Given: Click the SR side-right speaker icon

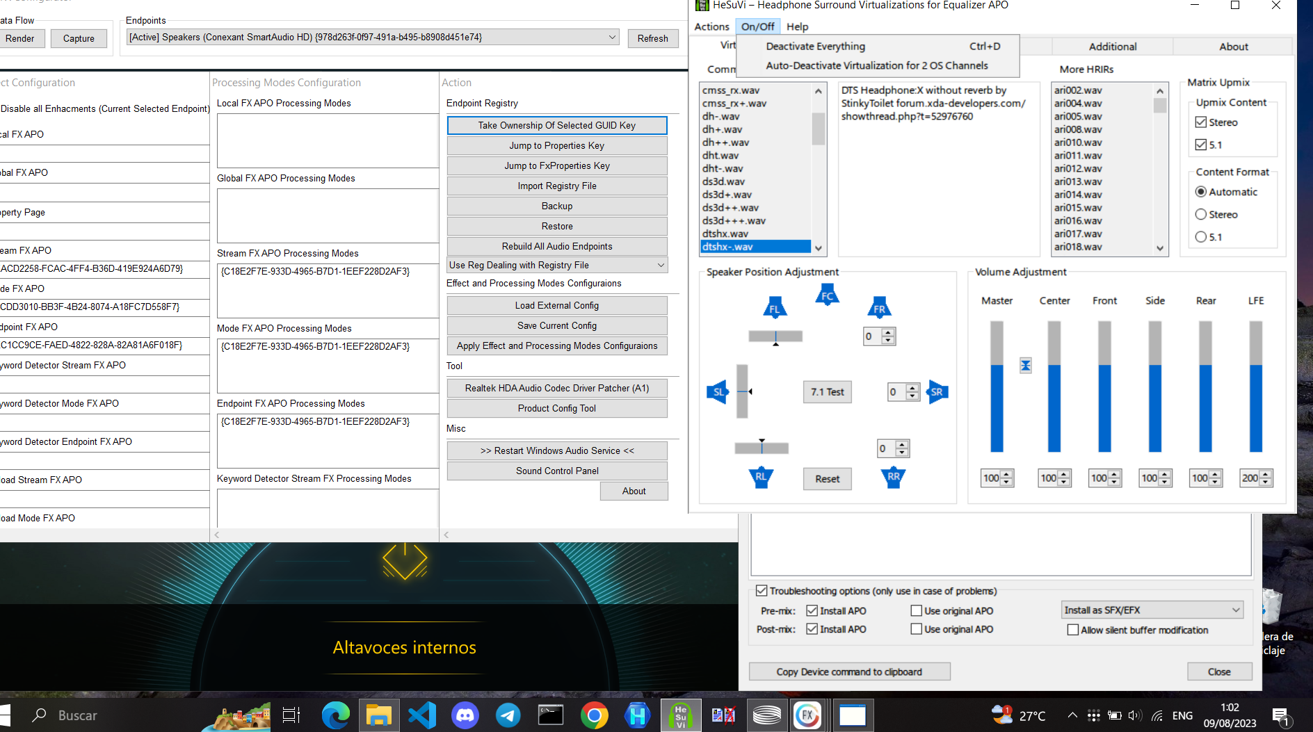Looking at the screenshot, I should click(937, 392).
